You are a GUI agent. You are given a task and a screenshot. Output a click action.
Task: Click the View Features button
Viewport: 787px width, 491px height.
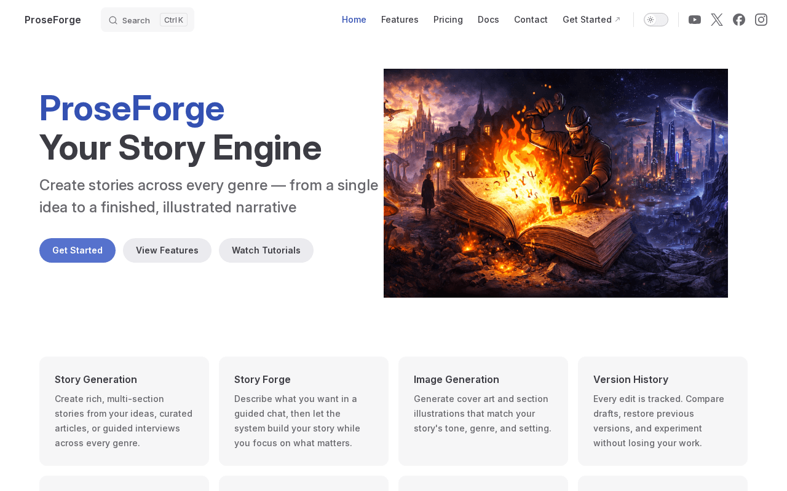tap(167, 250)
